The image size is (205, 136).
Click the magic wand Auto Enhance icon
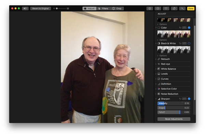click(182, 9)
